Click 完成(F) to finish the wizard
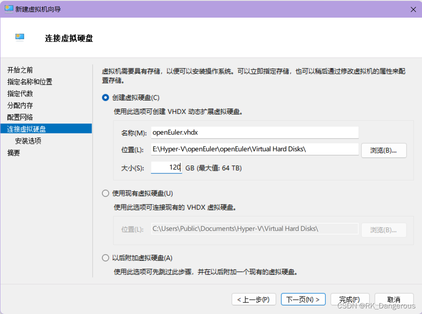422x314 pixels. (349, 299)
